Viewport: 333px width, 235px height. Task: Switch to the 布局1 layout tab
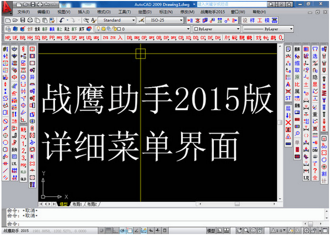[77, 204]
